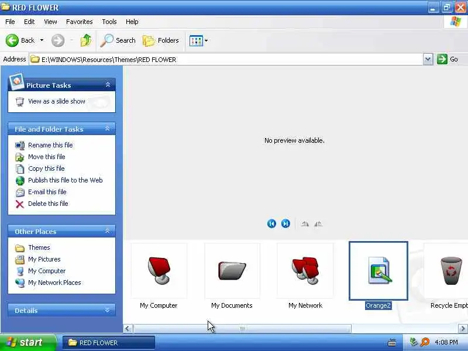The width and height of the screenshot is (468, 351).
Task: Open My Pictures in Other Places
Action: pos(44,259)
